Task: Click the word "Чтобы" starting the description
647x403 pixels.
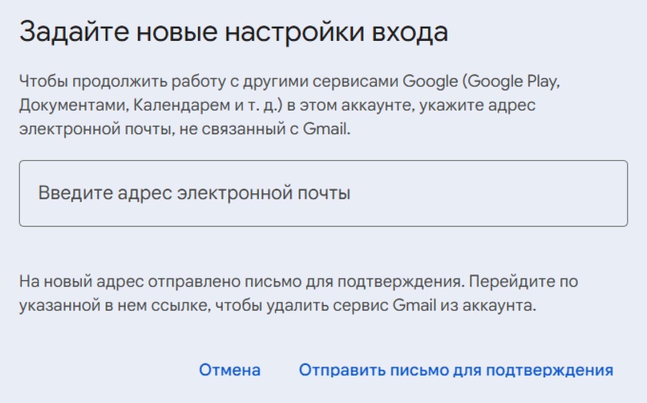Action: click(43, 81)
